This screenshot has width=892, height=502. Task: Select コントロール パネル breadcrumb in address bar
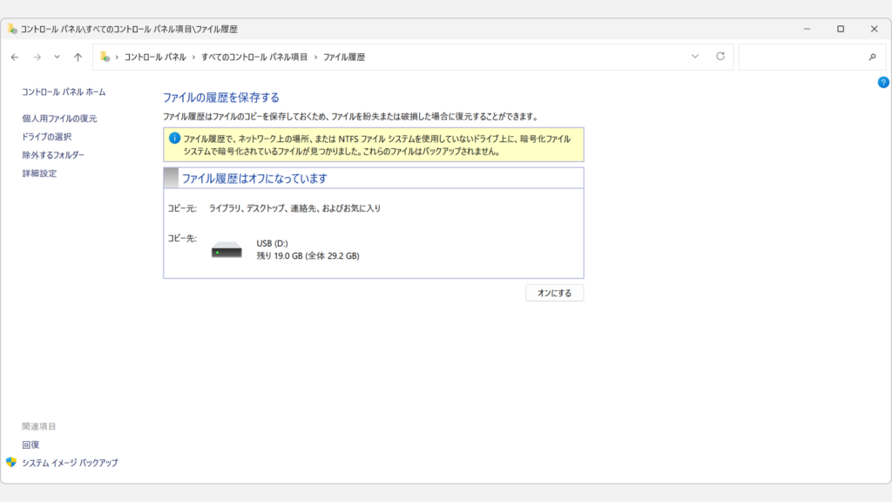click(155, 57)
